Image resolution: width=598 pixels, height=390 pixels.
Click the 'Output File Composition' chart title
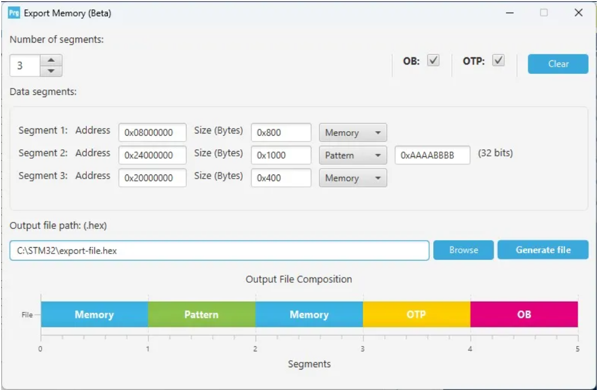click(298, 279)
